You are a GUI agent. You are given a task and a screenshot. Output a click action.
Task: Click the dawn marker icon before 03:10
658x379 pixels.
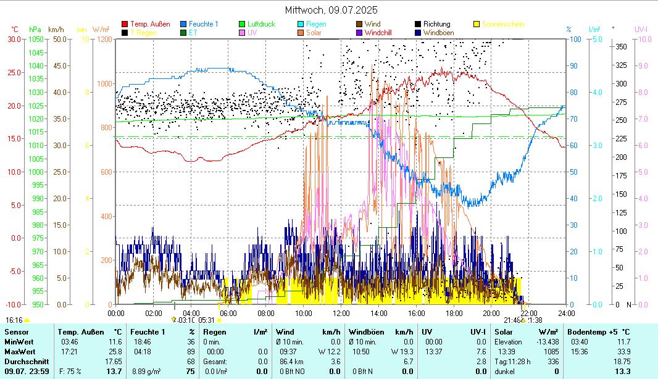coord(173,320)
